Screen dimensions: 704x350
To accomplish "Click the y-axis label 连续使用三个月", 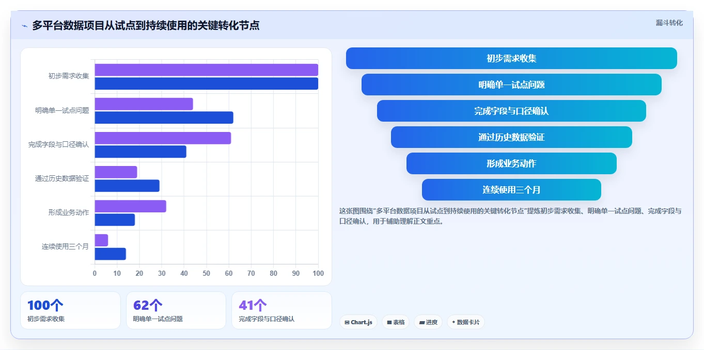I will pos(66,246).
